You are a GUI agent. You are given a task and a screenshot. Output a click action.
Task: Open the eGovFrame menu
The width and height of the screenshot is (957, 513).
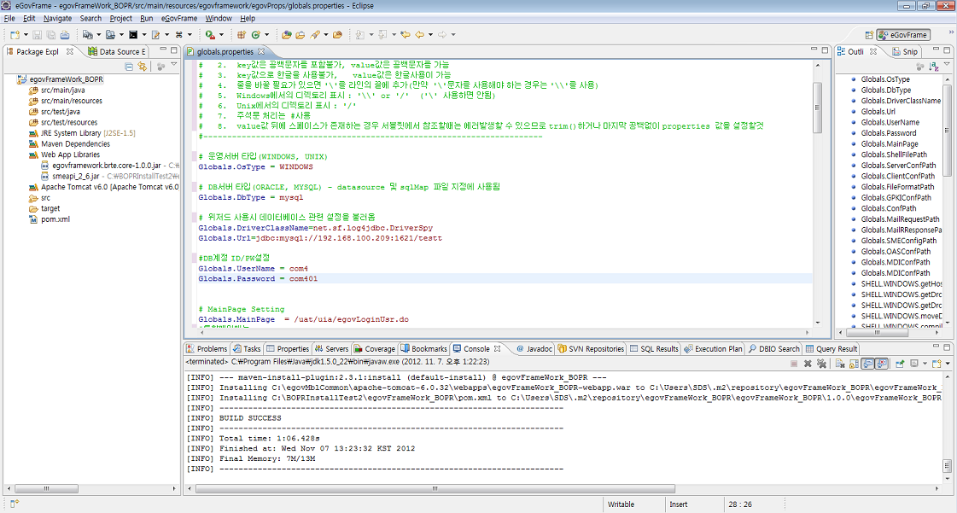179,18
